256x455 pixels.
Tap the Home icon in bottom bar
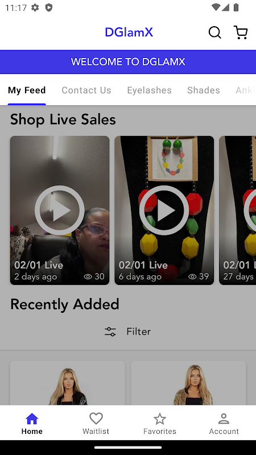[32, 419]
